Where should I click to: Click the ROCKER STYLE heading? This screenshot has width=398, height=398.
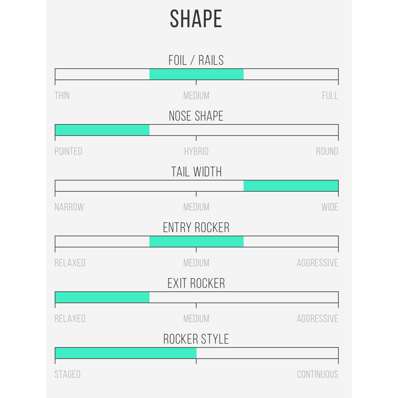pos(196,339)
